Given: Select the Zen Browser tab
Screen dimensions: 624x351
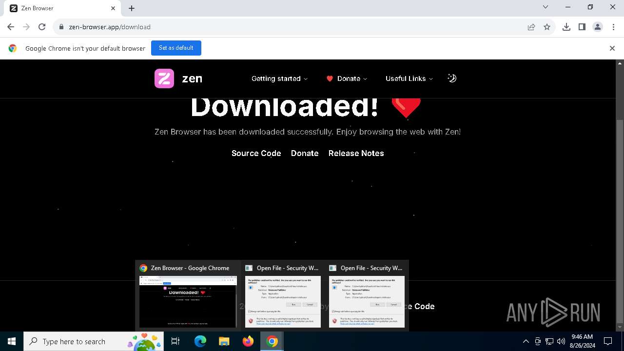Looking at the screenshot, I should click(61, 8).
